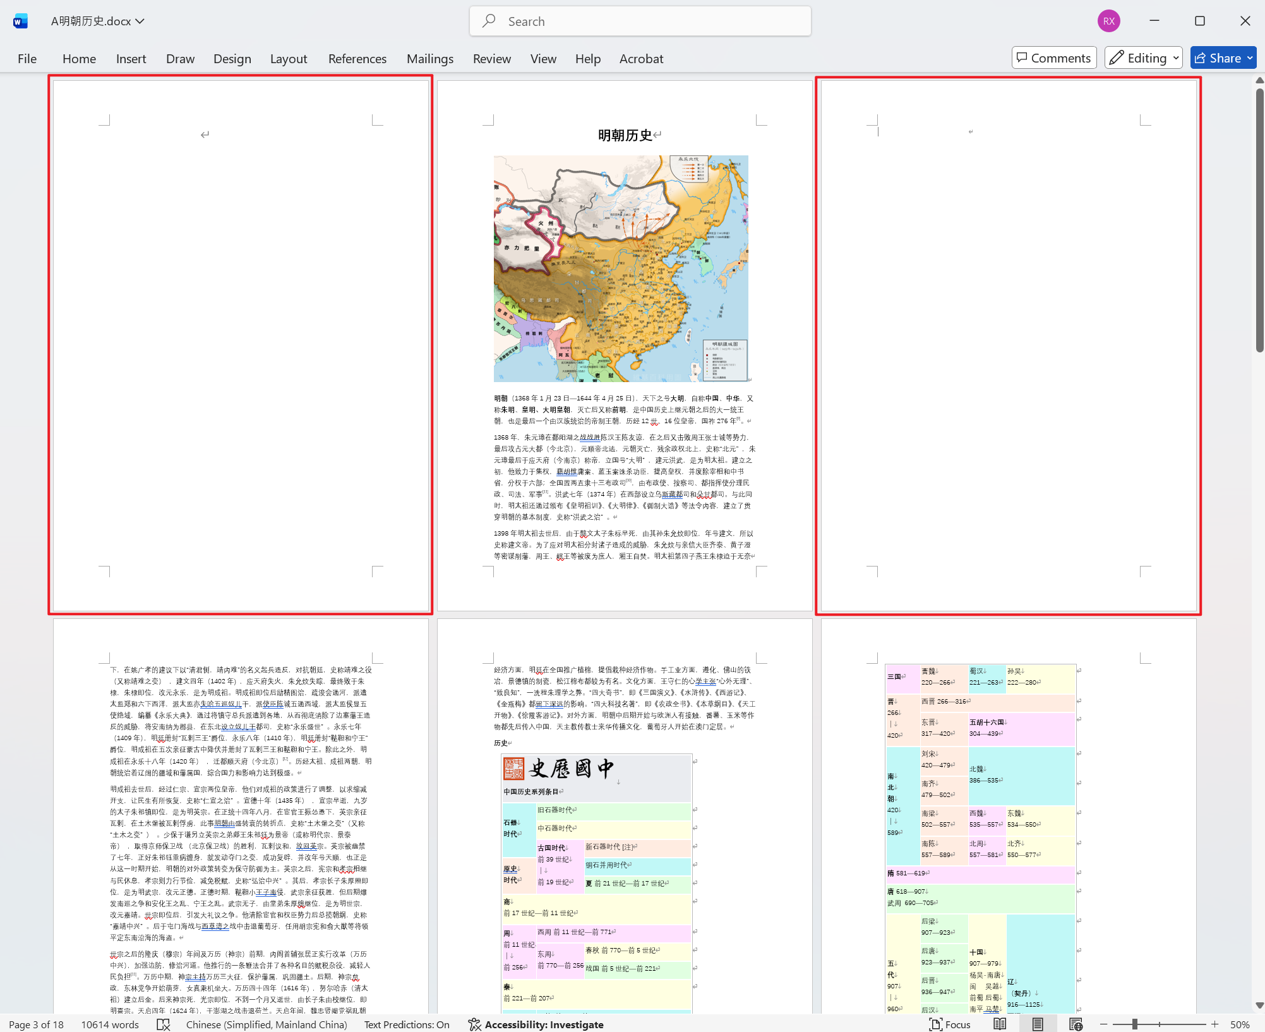Open the Comments pane
This screenshot has height=1032, width=1265.
coord(1053,57)
